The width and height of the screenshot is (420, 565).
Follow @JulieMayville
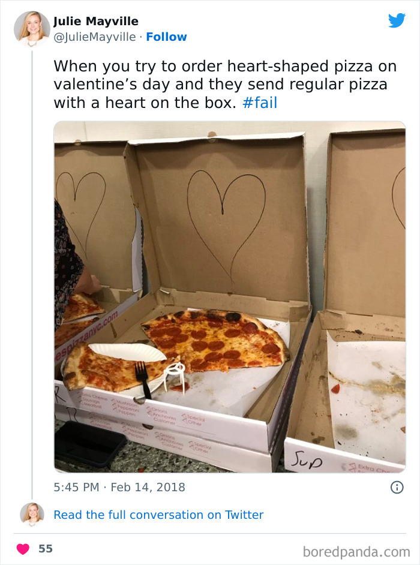point(166,37)
